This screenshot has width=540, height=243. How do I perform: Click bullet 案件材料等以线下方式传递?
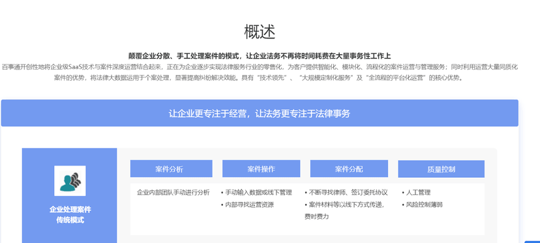point(344,210)
